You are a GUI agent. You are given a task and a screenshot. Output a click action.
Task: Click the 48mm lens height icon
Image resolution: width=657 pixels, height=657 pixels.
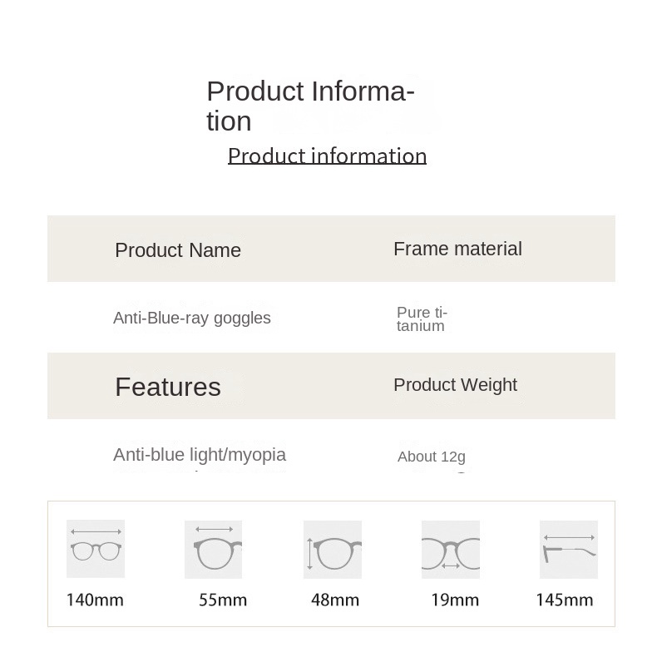(333, 549)
